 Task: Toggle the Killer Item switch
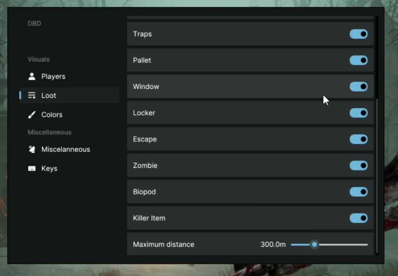coord(358,218)
